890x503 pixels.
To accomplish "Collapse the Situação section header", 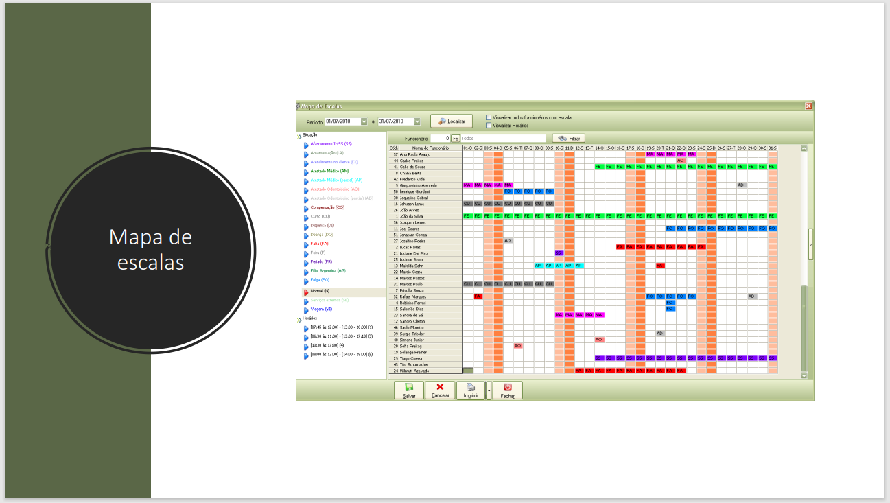I will coord(299,137).
